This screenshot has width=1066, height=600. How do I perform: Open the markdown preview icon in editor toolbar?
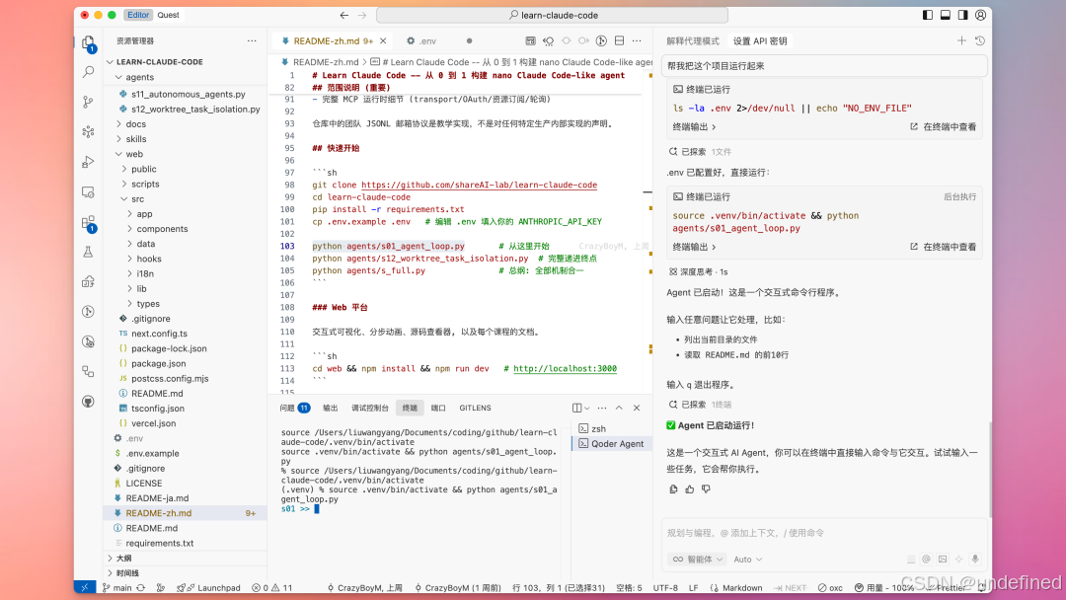click(530, 40)
